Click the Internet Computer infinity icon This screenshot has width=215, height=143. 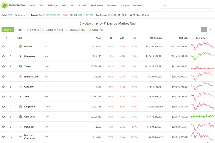click(20, 137)
